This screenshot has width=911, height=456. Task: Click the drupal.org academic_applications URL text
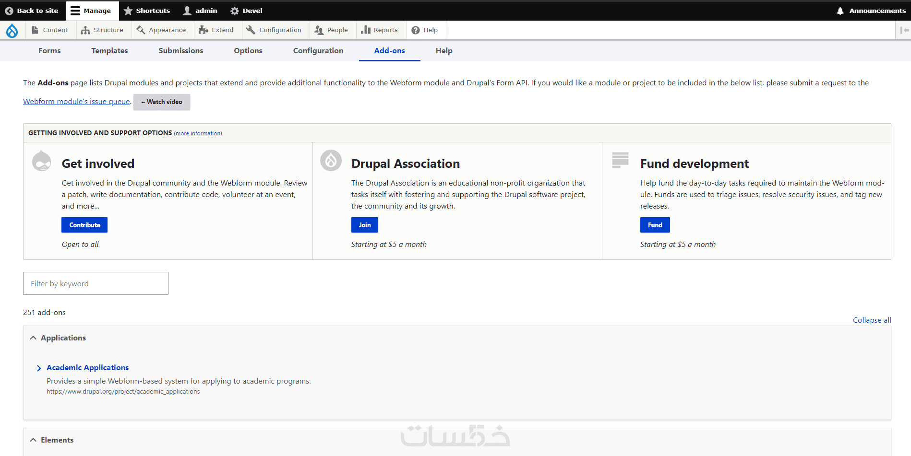tap(123, 391)
